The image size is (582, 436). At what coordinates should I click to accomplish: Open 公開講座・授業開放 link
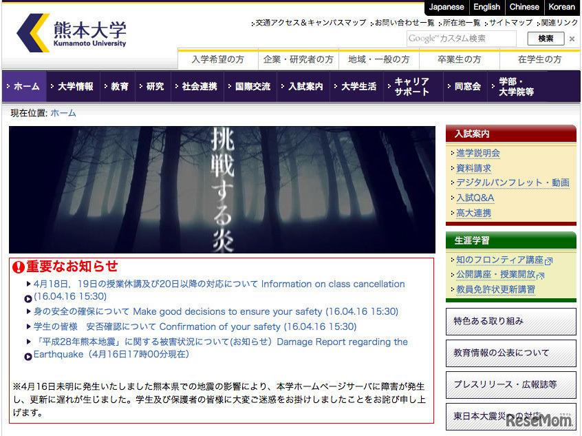click(x=495, y=275)
